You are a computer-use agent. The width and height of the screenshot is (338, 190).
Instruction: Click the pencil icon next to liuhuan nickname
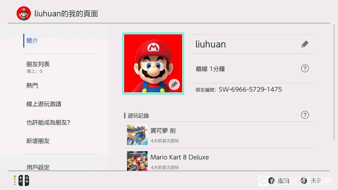(305, 44)
